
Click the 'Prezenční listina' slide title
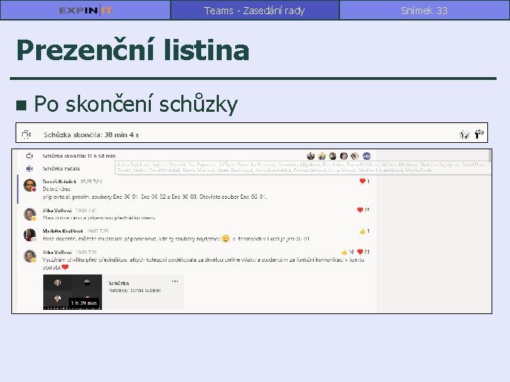point(133,50)
